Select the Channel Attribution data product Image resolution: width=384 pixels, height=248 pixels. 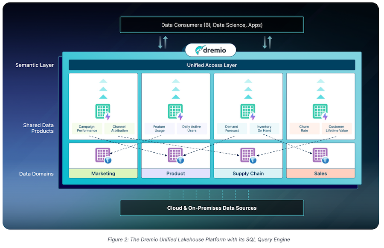pos(119,128)
